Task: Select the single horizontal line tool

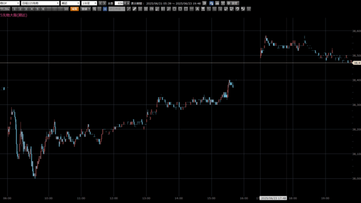Action: click(192, 9)
